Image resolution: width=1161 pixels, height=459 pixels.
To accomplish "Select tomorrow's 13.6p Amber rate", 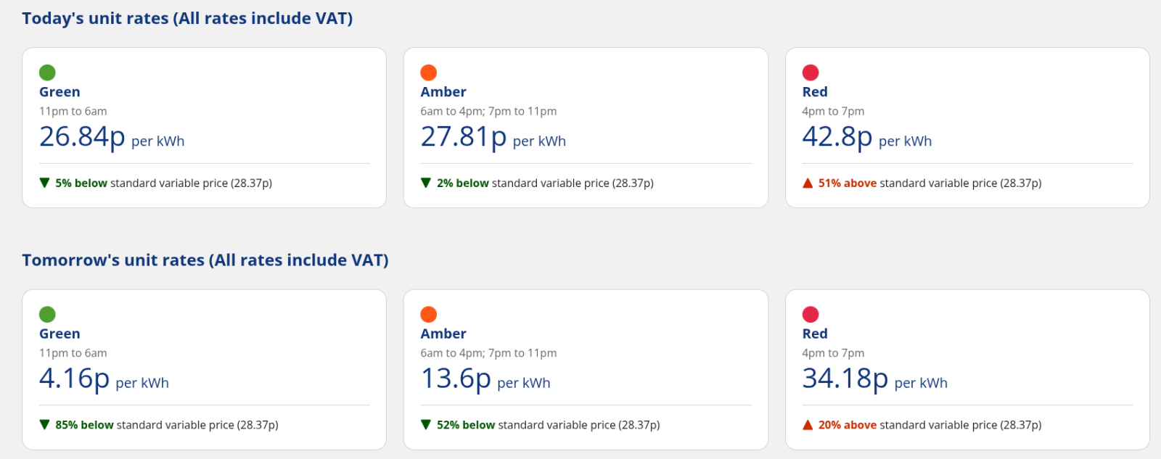I will pos(456,379).
